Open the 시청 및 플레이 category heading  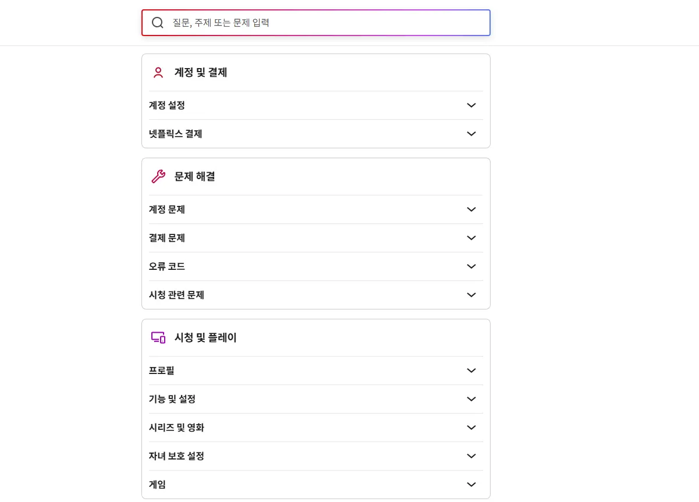tap(205, 337)
